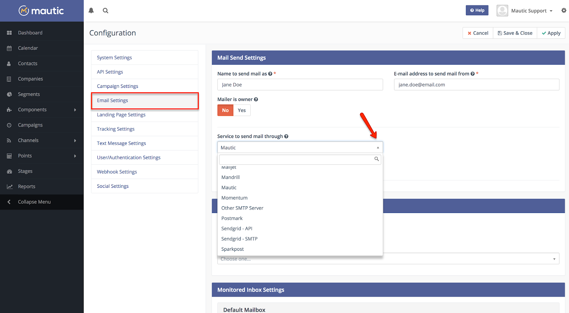This screenshot has height=313, width=569.
Task: Click the Cancel button
Action: tap(478, 33)
